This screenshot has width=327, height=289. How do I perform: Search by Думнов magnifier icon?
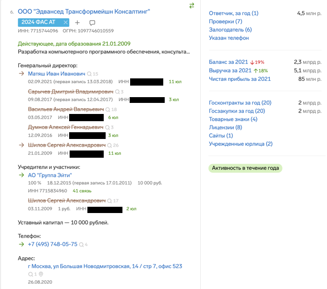107,127
